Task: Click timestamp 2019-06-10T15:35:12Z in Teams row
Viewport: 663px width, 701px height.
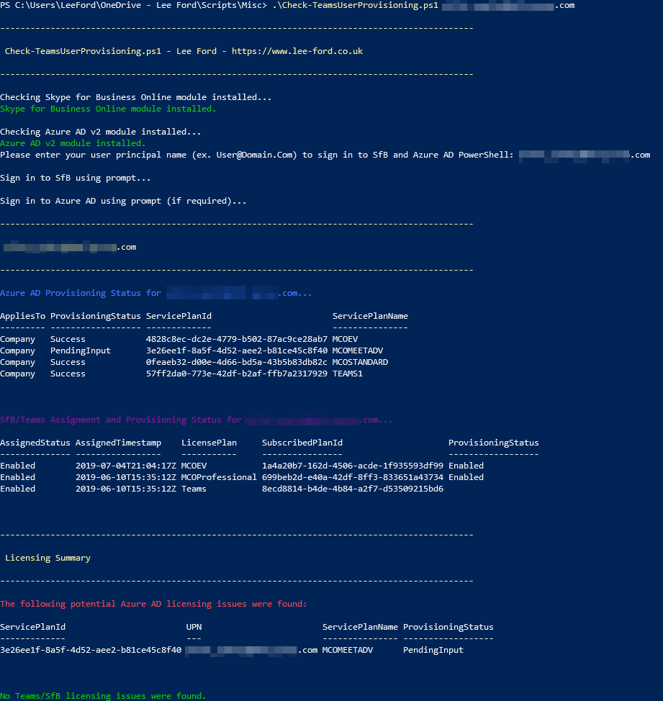Action: [126, 489]
